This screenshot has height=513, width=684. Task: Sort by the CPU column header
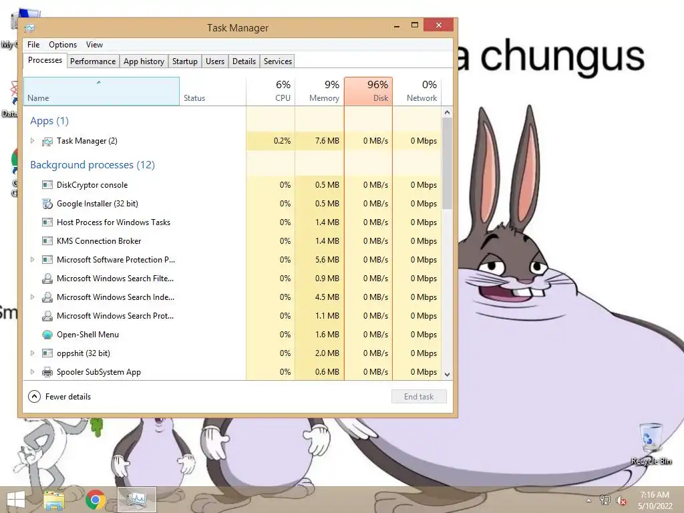[x=271, y=91]
